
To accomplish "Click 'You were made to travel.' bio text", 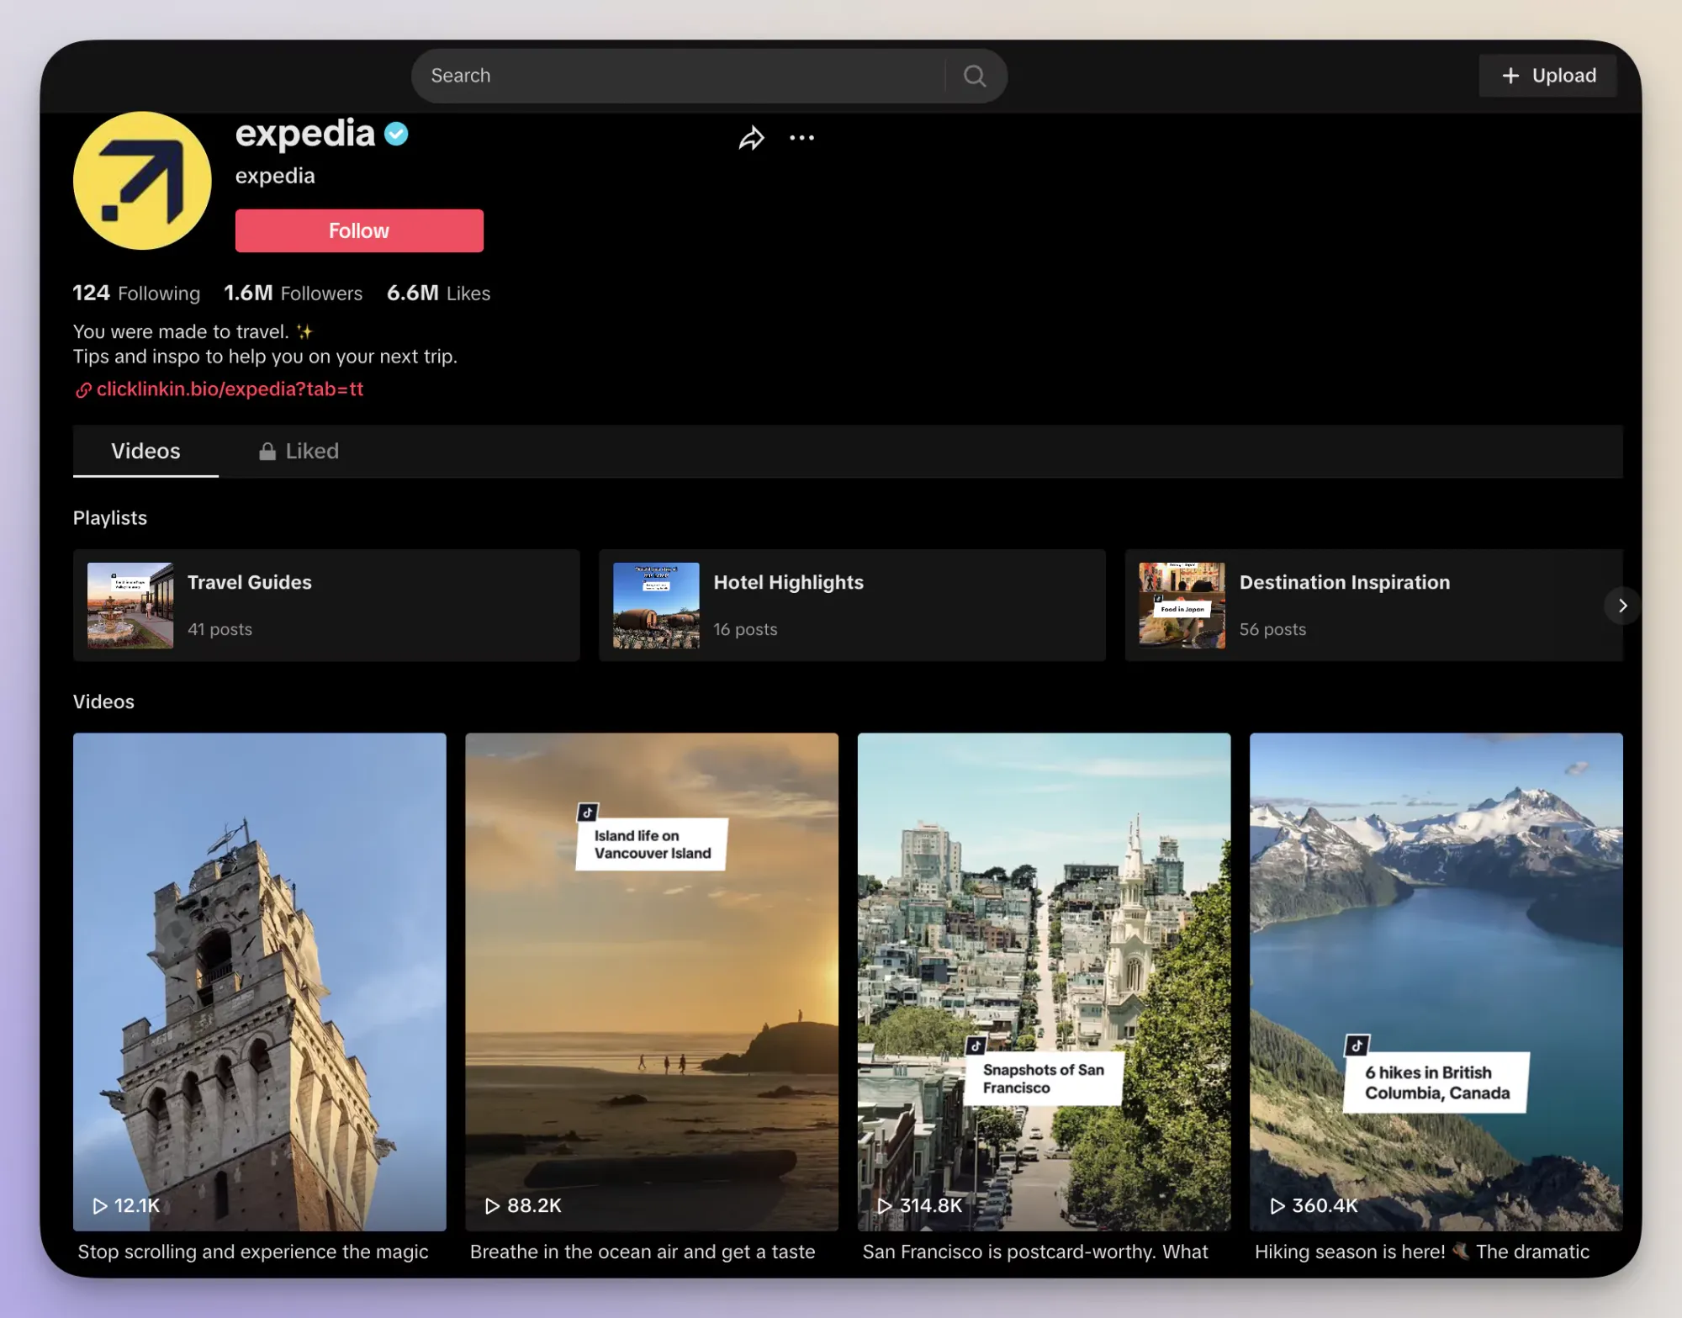I will pyautogui.click(x=181, y=331).
